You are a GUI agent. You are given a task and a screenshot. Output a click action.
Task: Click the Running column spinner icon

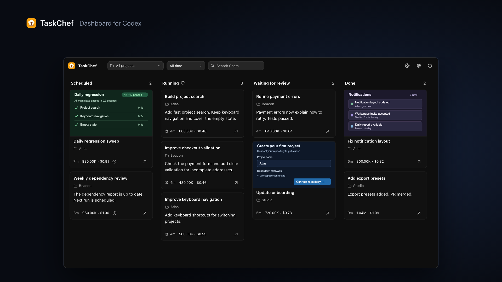tap(183, 83)
